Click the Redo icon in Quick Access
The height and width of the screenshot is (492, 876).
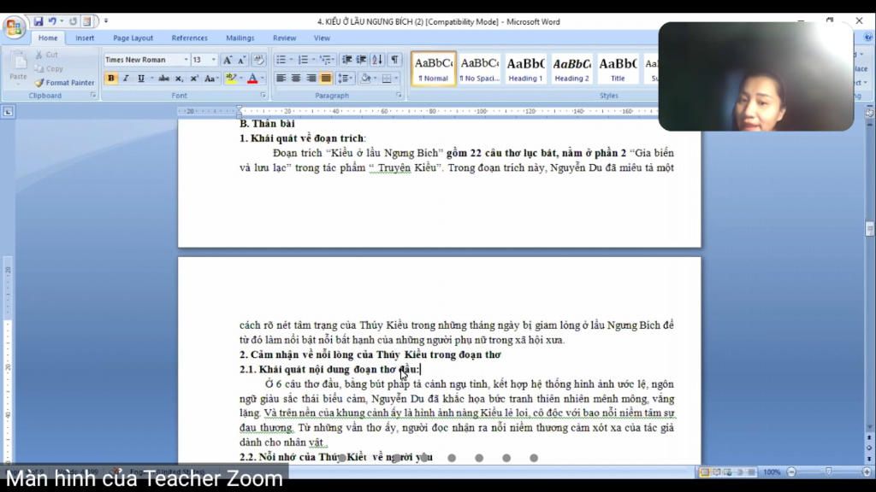[x=74, y=21]
